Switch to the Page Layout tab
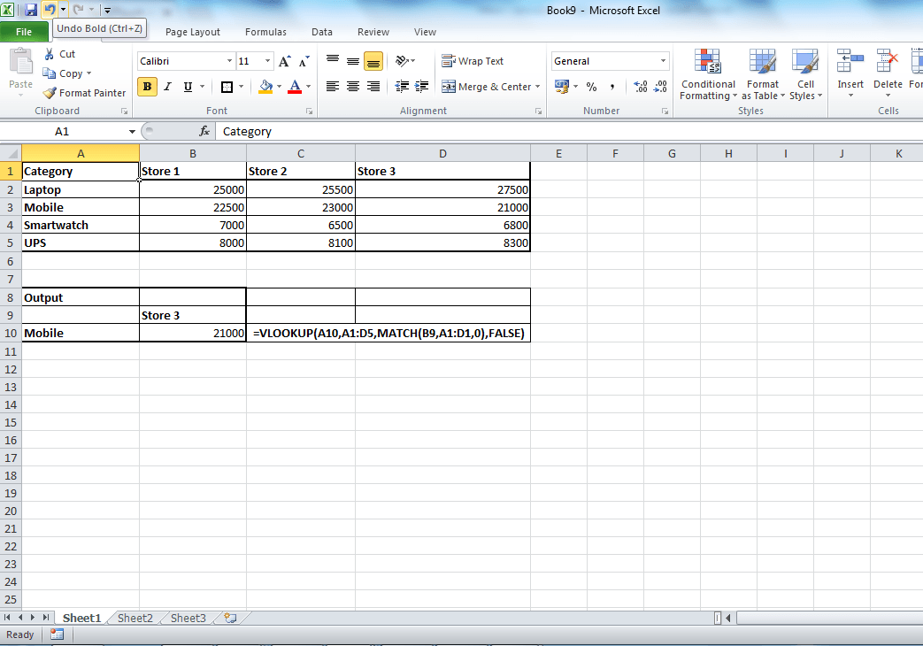Viewport: 923px width, 646px height. (193, 32)
